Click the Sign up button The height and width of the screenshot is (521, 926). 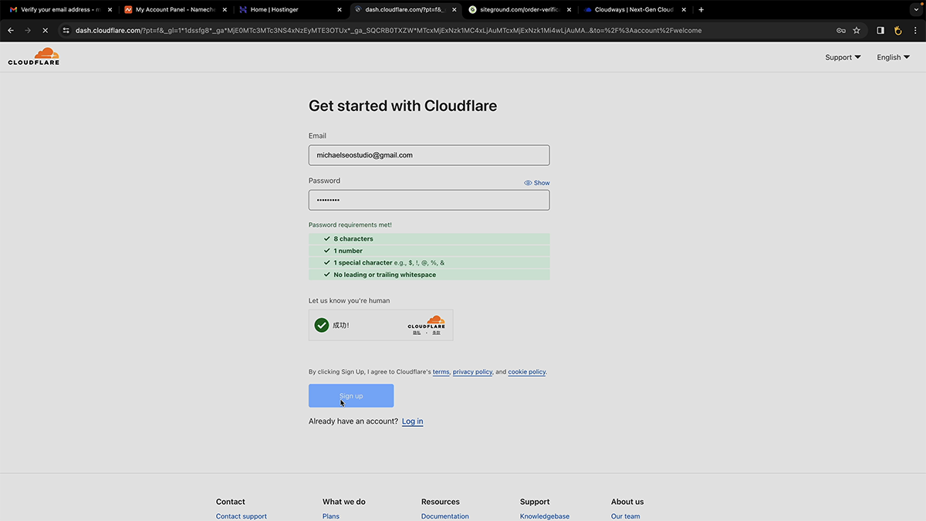(351, 396)
